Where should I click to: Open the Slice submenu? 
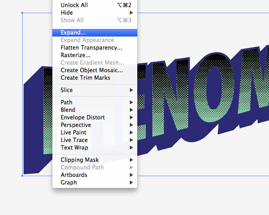(x=95, y=90)
